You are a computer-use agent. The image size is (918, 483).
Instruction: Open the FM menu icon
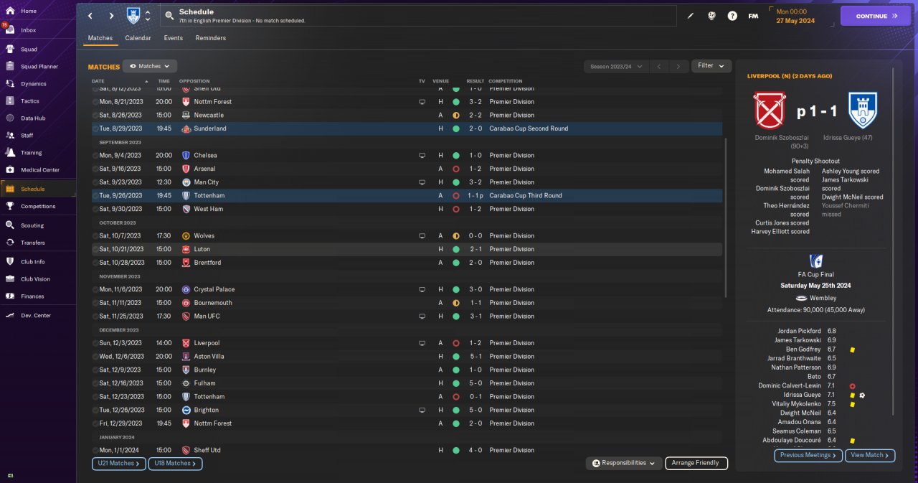coord(753,16)
